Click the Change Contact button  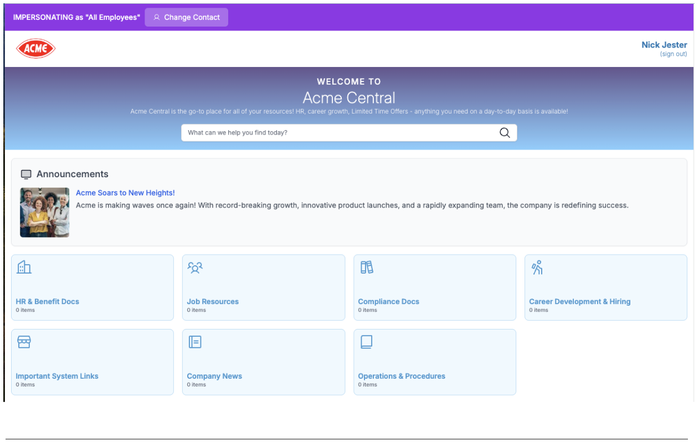coord(187,17)
